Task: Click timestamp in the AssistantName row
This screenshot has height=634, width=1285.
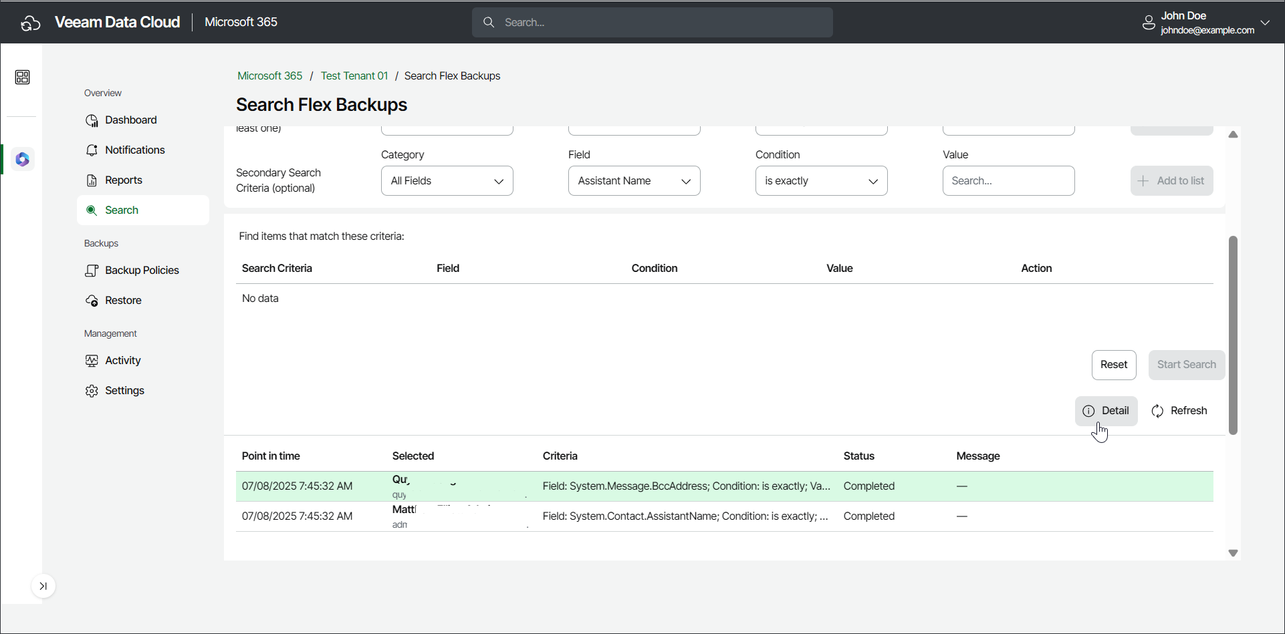Action: pyautogui.click(x=297, y=516)
